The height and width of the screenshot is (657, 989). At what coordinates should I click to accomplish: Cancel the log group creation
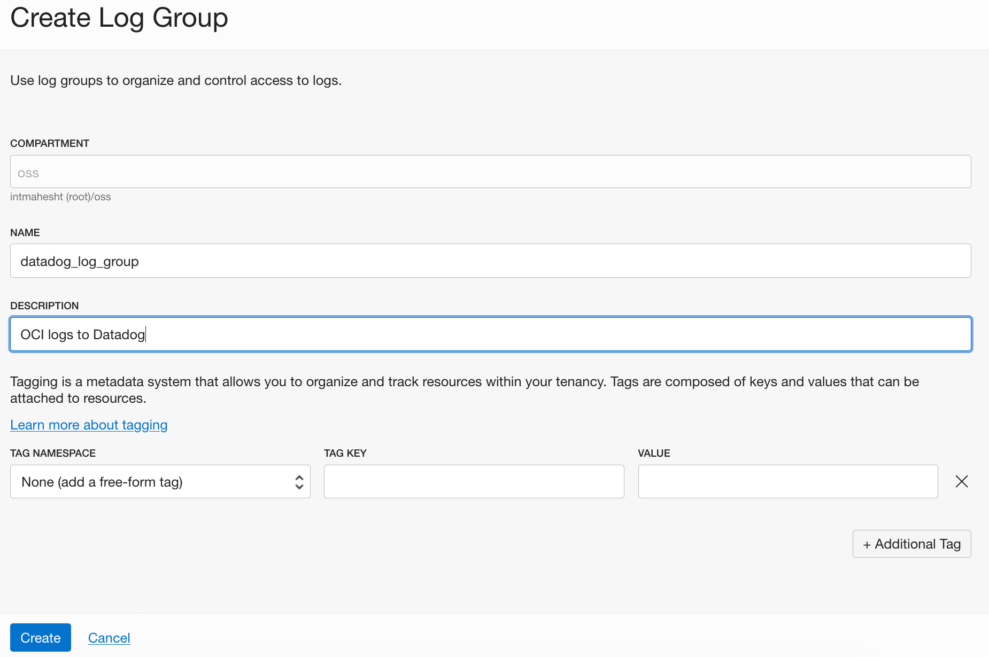(109, 638)
